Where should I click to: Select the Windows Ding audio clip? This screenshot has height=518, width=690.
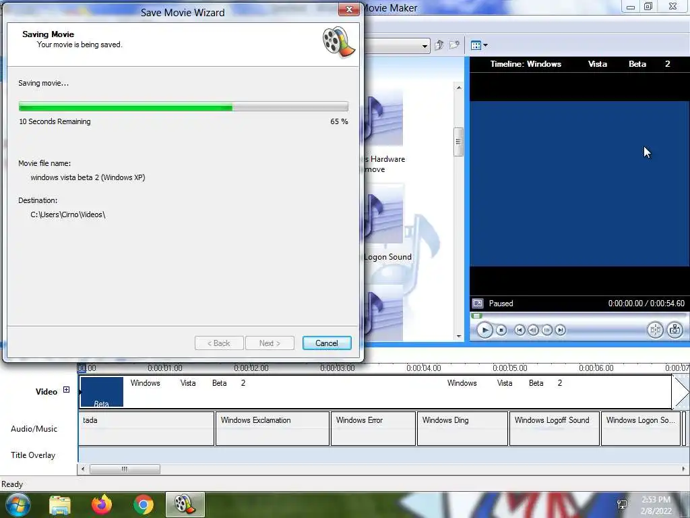[462, 428]
